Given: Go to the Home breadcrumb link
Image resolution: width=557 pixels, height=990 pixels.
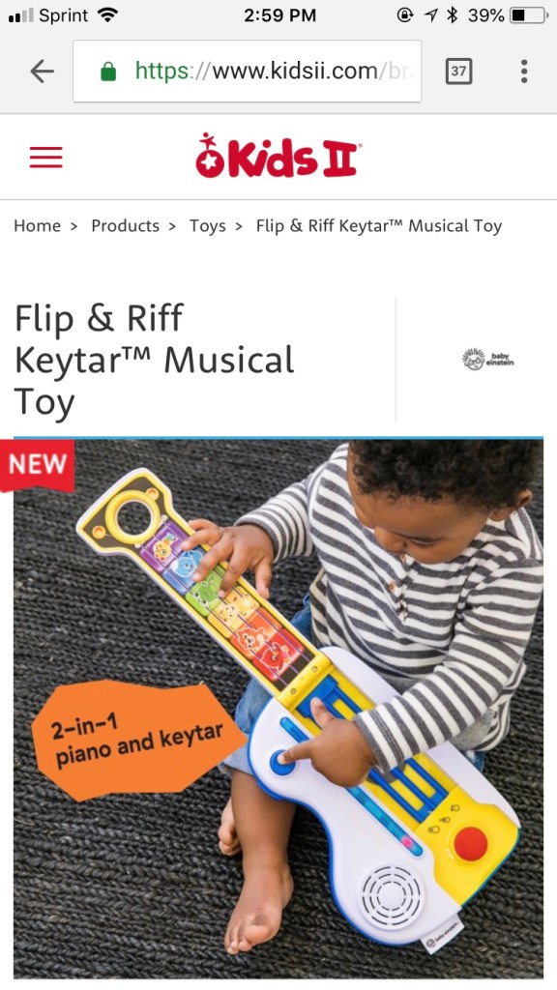Looking at the screenshot, I should pos(38,226).
